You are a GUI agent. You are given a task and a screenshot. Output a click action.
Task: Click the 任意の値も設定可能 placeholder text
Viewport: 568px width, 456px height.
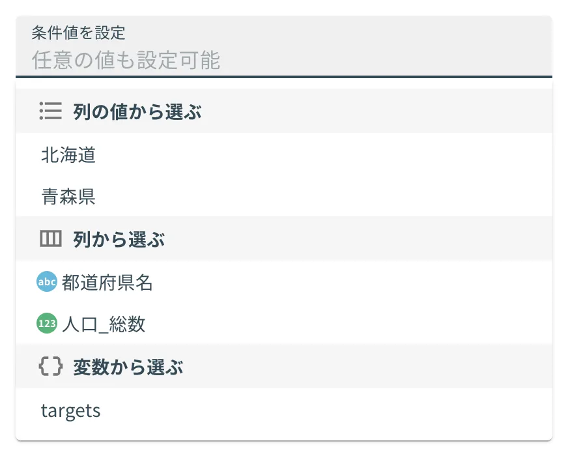pos(126,60)
